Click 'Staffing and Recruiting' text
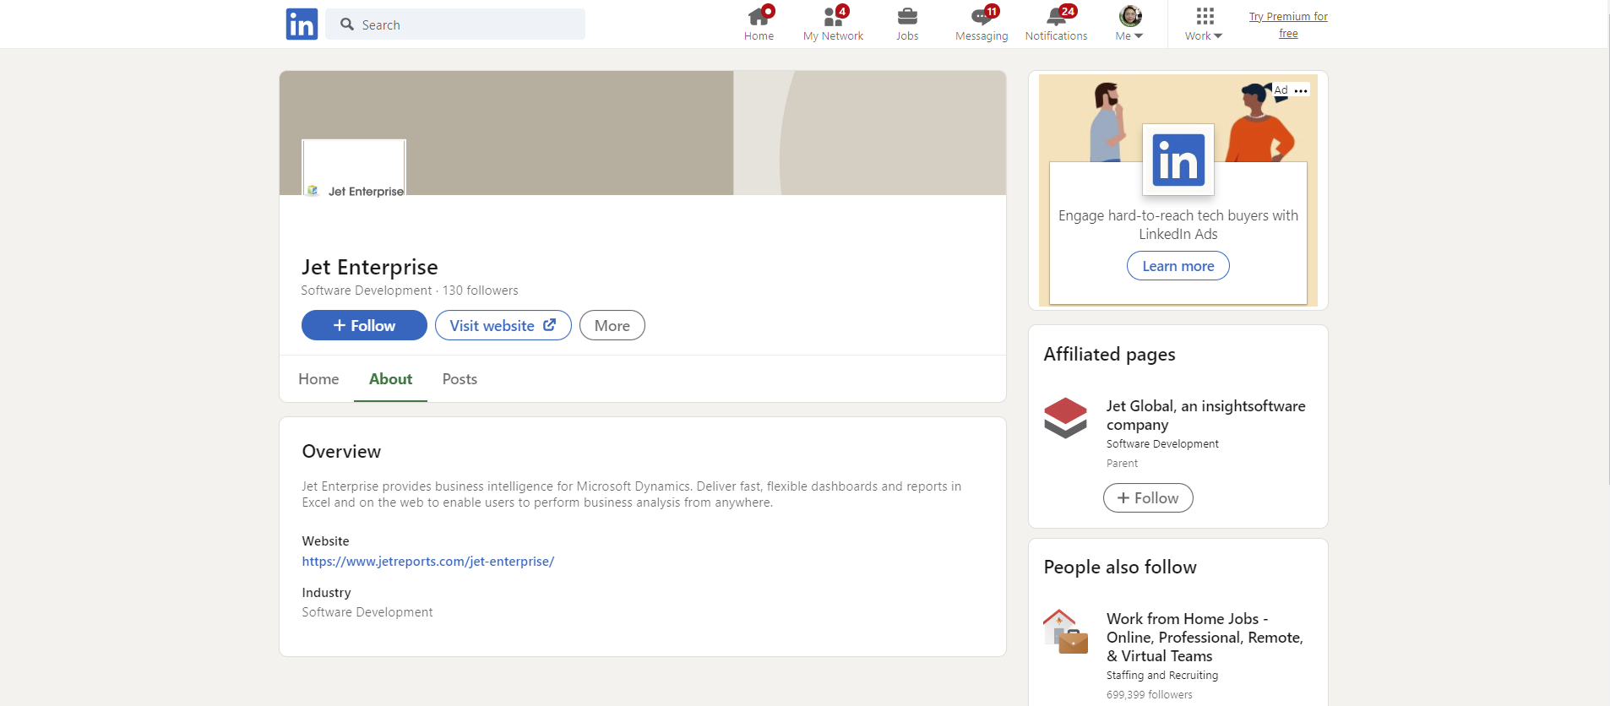The width and height of the screenshot is (1610, 706). (1162, 676)
